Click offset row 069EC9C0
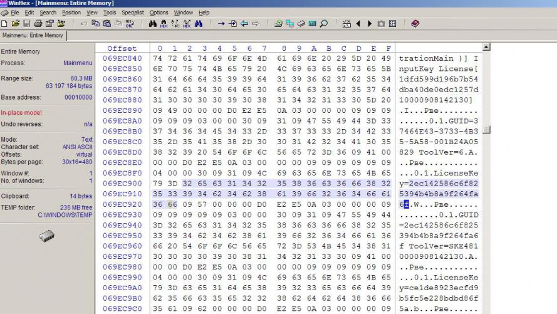The image size is (557, 314). tap(122, 308)
